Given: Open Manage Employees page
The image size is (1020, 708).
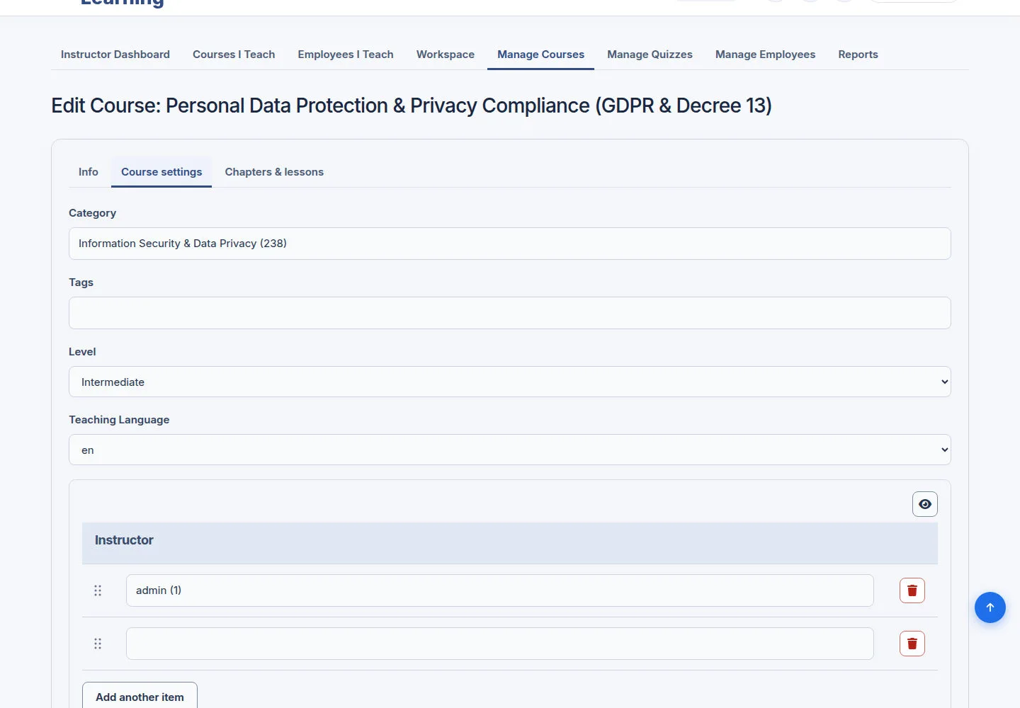Looking at the screenshot, I should pos(765,55).
